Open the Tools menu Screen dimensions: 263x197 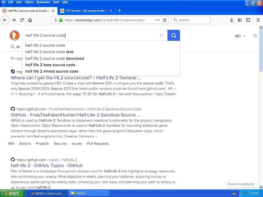[56, 2]
